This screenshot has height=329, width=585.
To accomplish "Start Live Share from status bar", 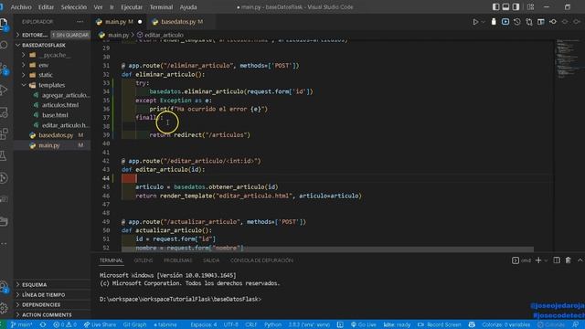I will tap(100, 325).
